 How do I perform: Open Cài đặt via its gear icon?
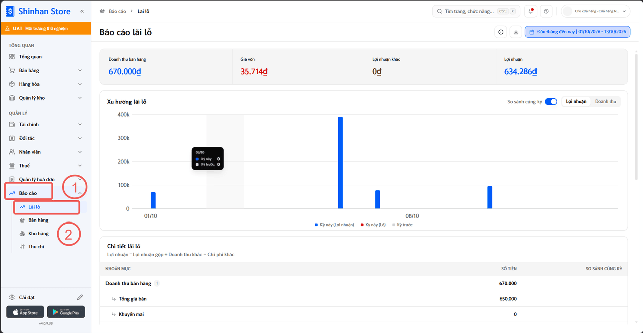(x=12, y=297)
